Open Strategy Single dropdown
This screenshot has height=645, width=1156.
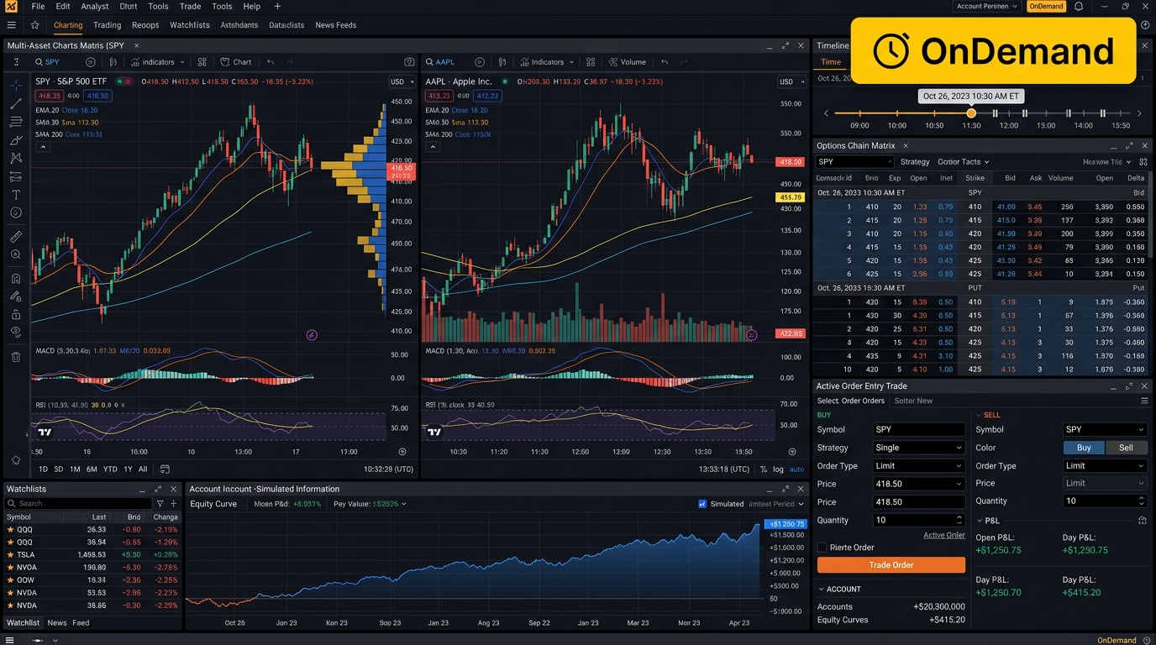(x=918, y=448)
